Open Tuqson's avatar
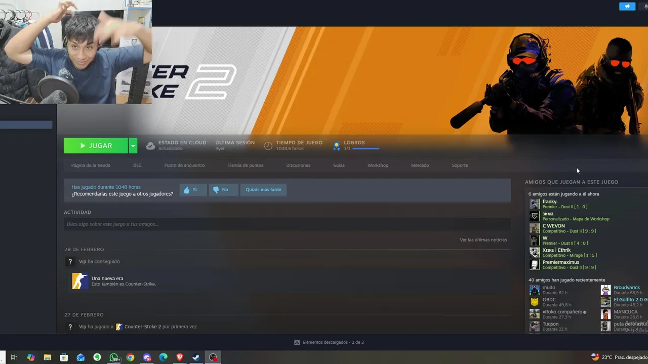 click(x=535, y=327)
